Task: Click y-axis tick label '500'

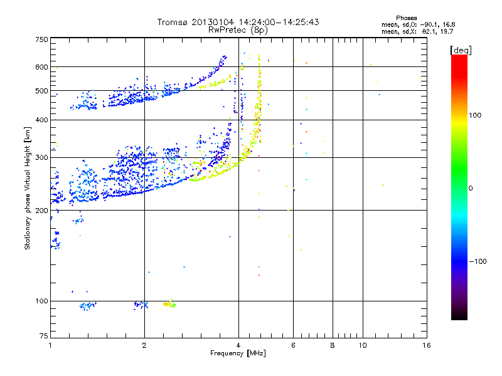Action: pos(41,91)
